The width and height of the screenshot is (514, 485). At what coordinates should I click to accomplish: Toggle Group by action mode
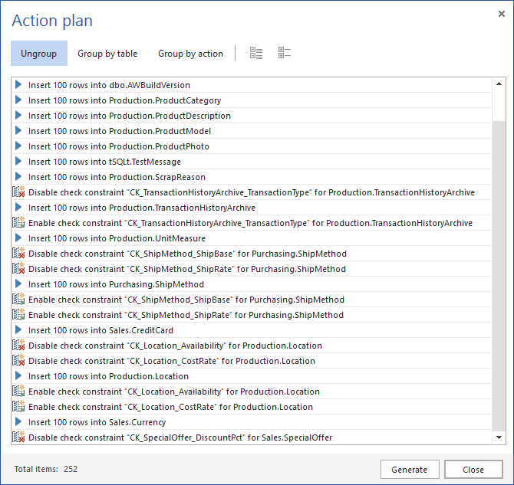(x=190, y=54)
